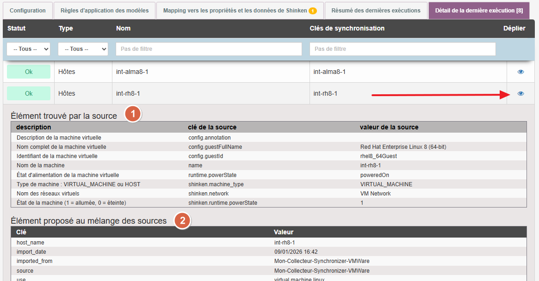Collapse int-rh8-1 details using its eye icon
539x281 pixels.
tap(520, 93)
